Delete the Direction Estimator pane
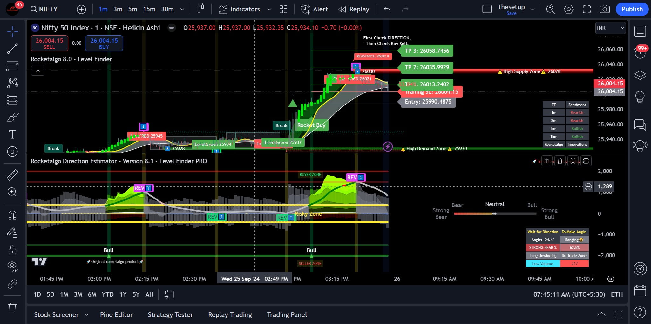Image resolution: width=651 pixels, height=324 pixels. tap(560, 161)
